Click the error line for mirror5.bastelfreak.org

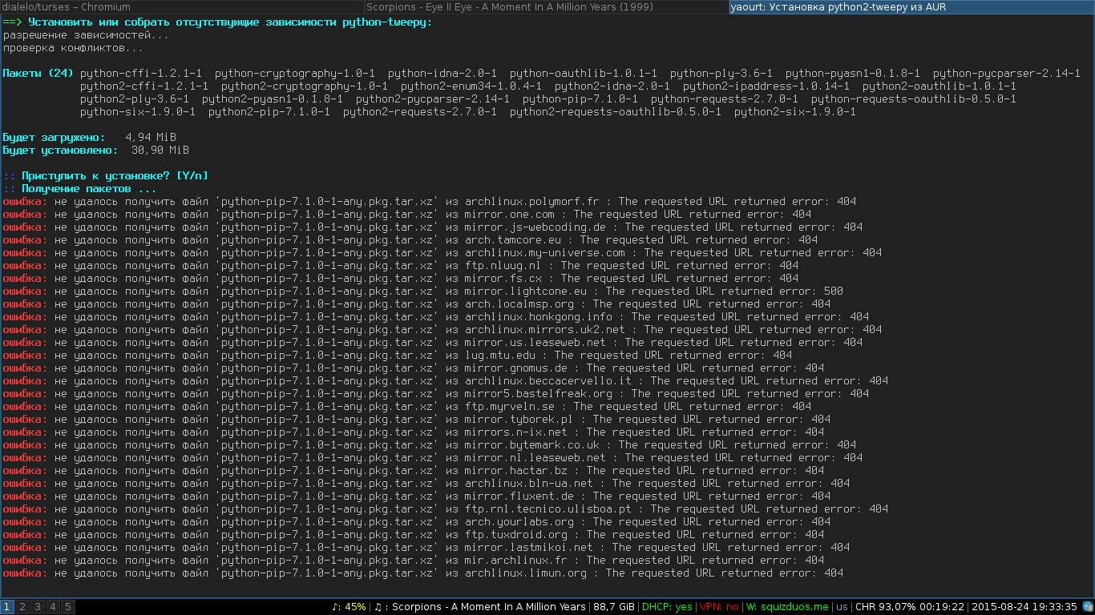pos(436,394)
